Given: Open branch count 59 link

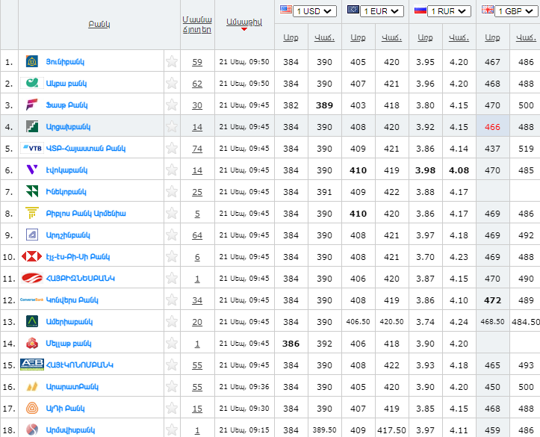Looking at the screenshot, I should (x=197, y=62).
